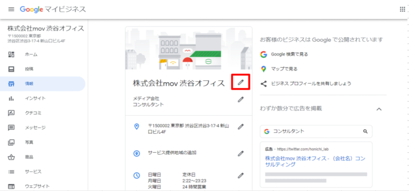409x191 pixels.
Task: Click the 情報 storefront icon
Action: (x=11, y=84)
